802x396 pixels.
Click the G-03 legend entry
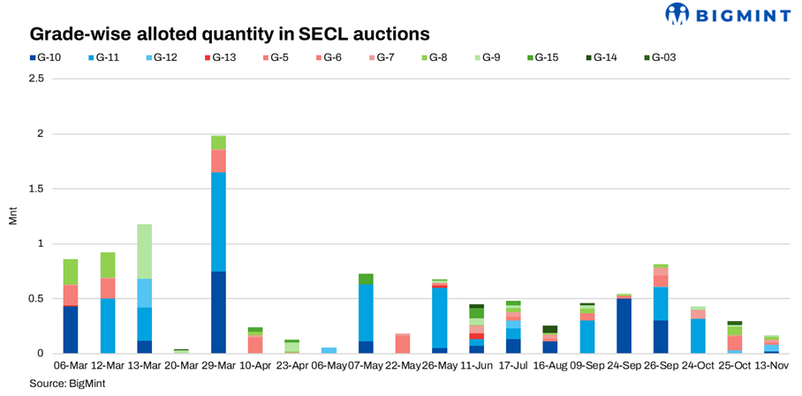click(x=647, y=58)
